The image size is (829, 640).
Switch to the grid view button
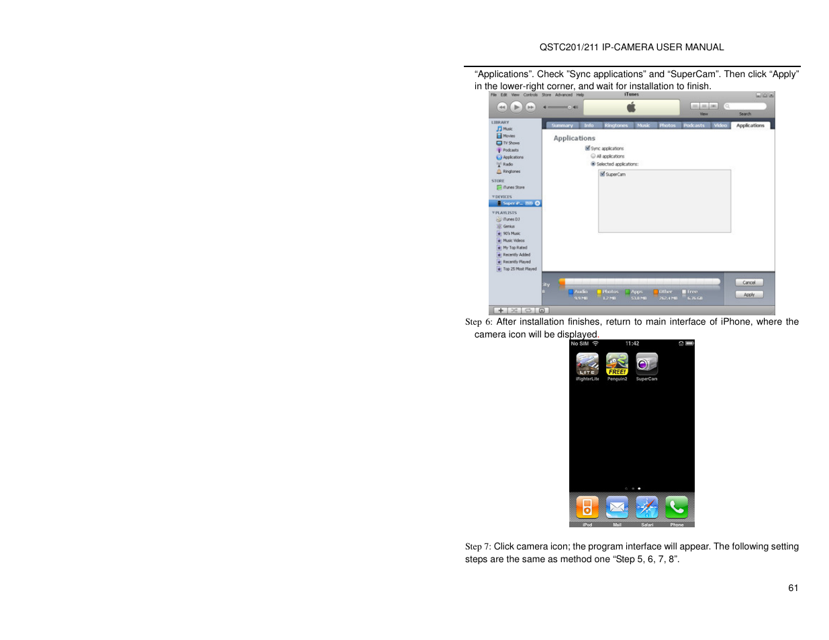coord(704,106)
